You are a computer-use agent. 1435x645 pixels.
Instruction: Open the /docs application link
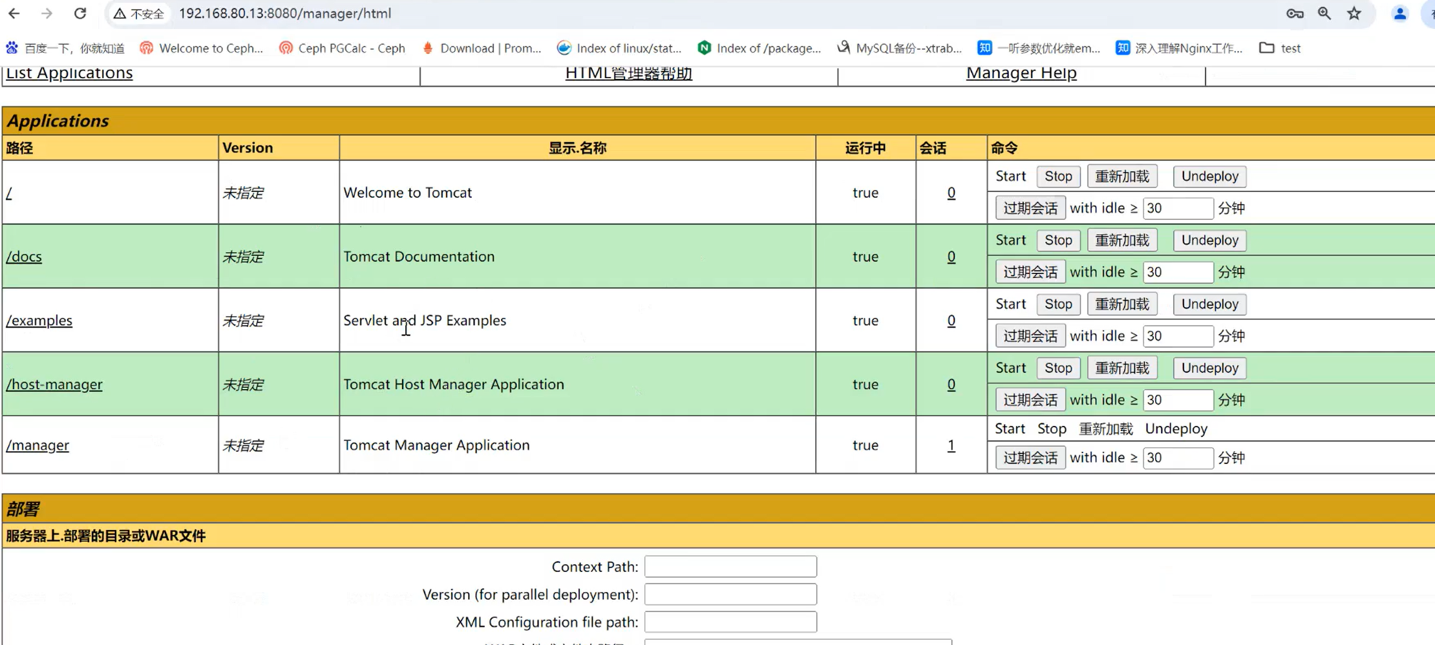(24, 257)
